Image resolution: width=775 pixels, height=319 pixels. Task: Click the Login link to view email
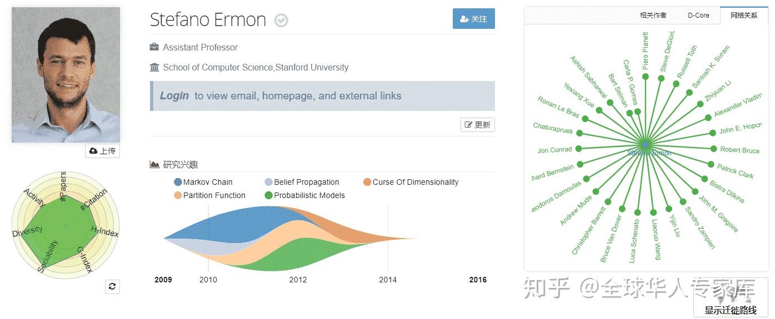(x=174, y=95)
